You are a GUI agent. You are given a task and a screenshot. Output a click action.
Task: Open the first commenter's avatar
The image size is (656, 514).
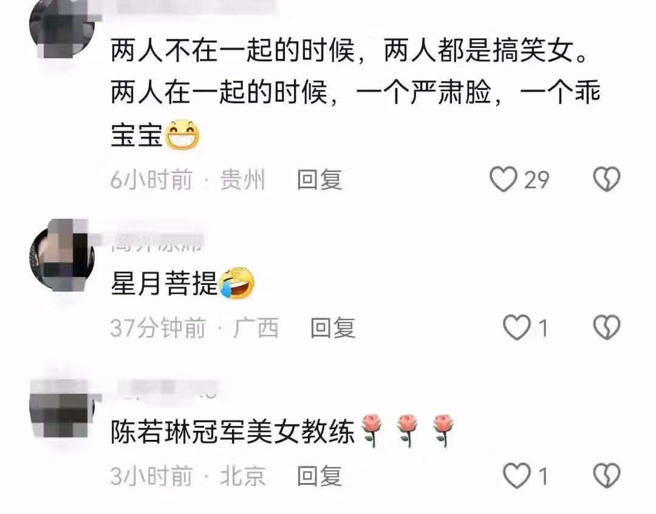pos(62,26)
